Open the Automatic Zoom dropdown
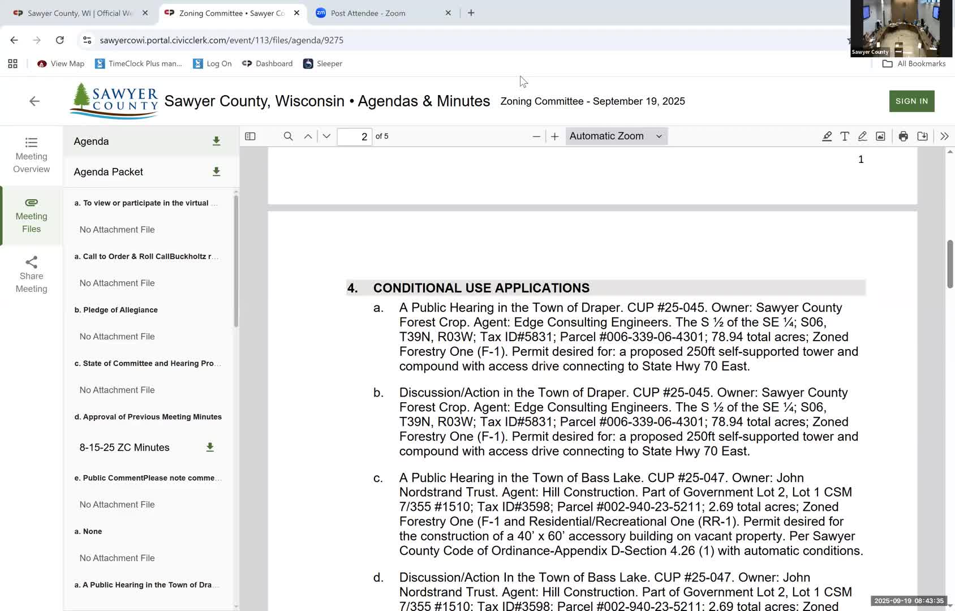This screenshot has height=611, width=955. 616,136
